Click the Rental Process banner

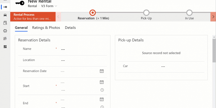pos(33,17)
